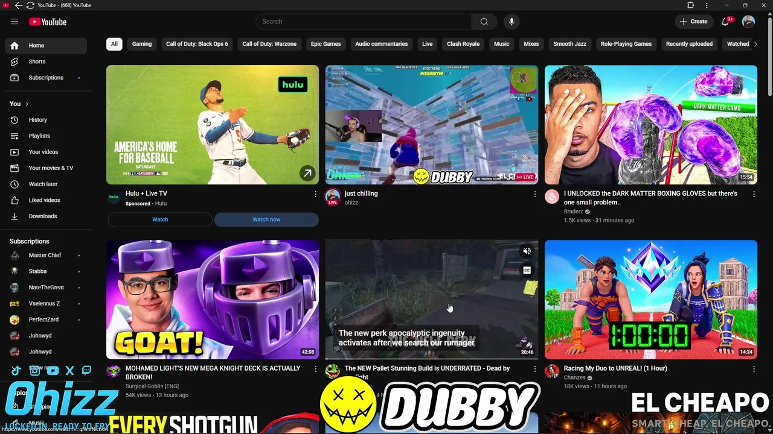Start voice search with microphone icon
Screen dimensions: 773x434
click(512, 22)
